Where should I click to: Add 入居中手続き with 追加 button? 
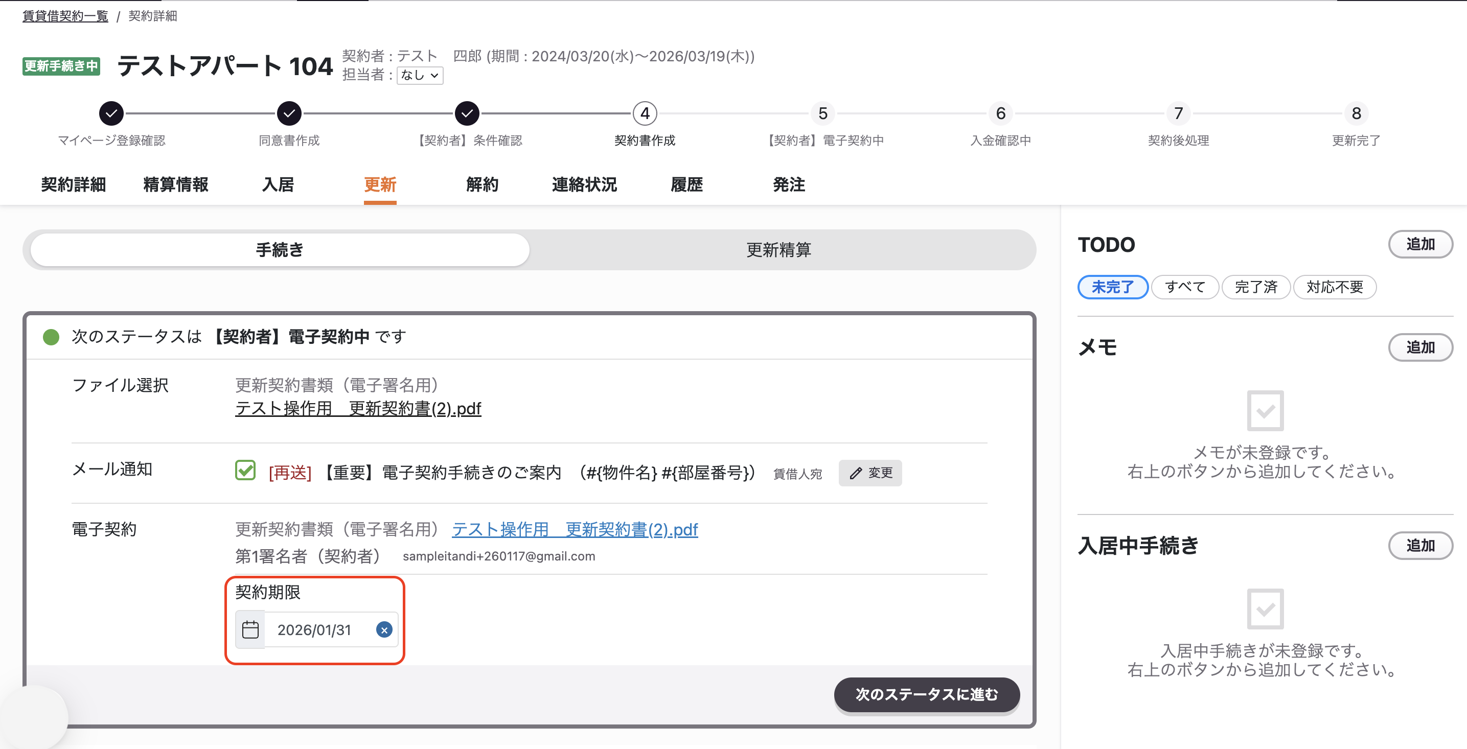pos(1420,546)
